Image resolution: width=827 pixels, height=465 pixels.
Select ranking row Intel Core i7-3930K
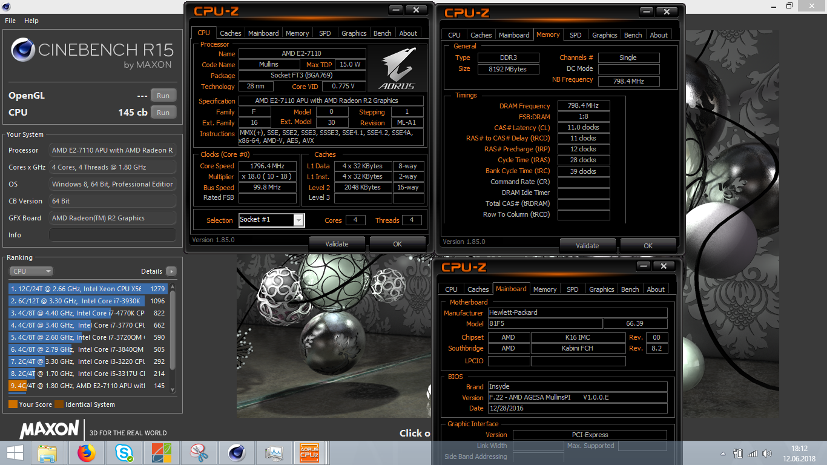[x=88, y=301]
